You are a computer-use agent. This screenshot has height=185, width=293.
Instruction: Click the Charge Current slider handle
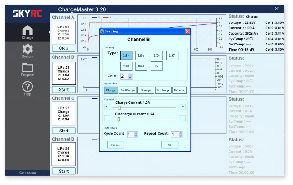[119, 108]
